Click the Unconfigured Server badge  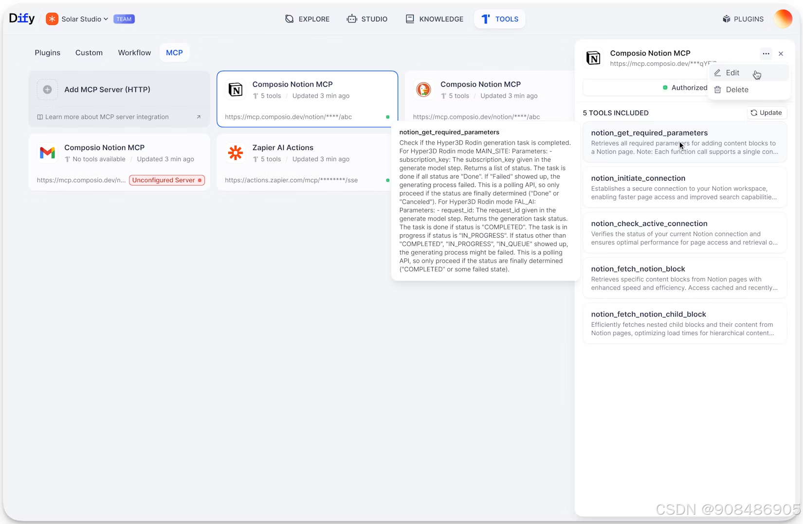(x=167, y=180)
